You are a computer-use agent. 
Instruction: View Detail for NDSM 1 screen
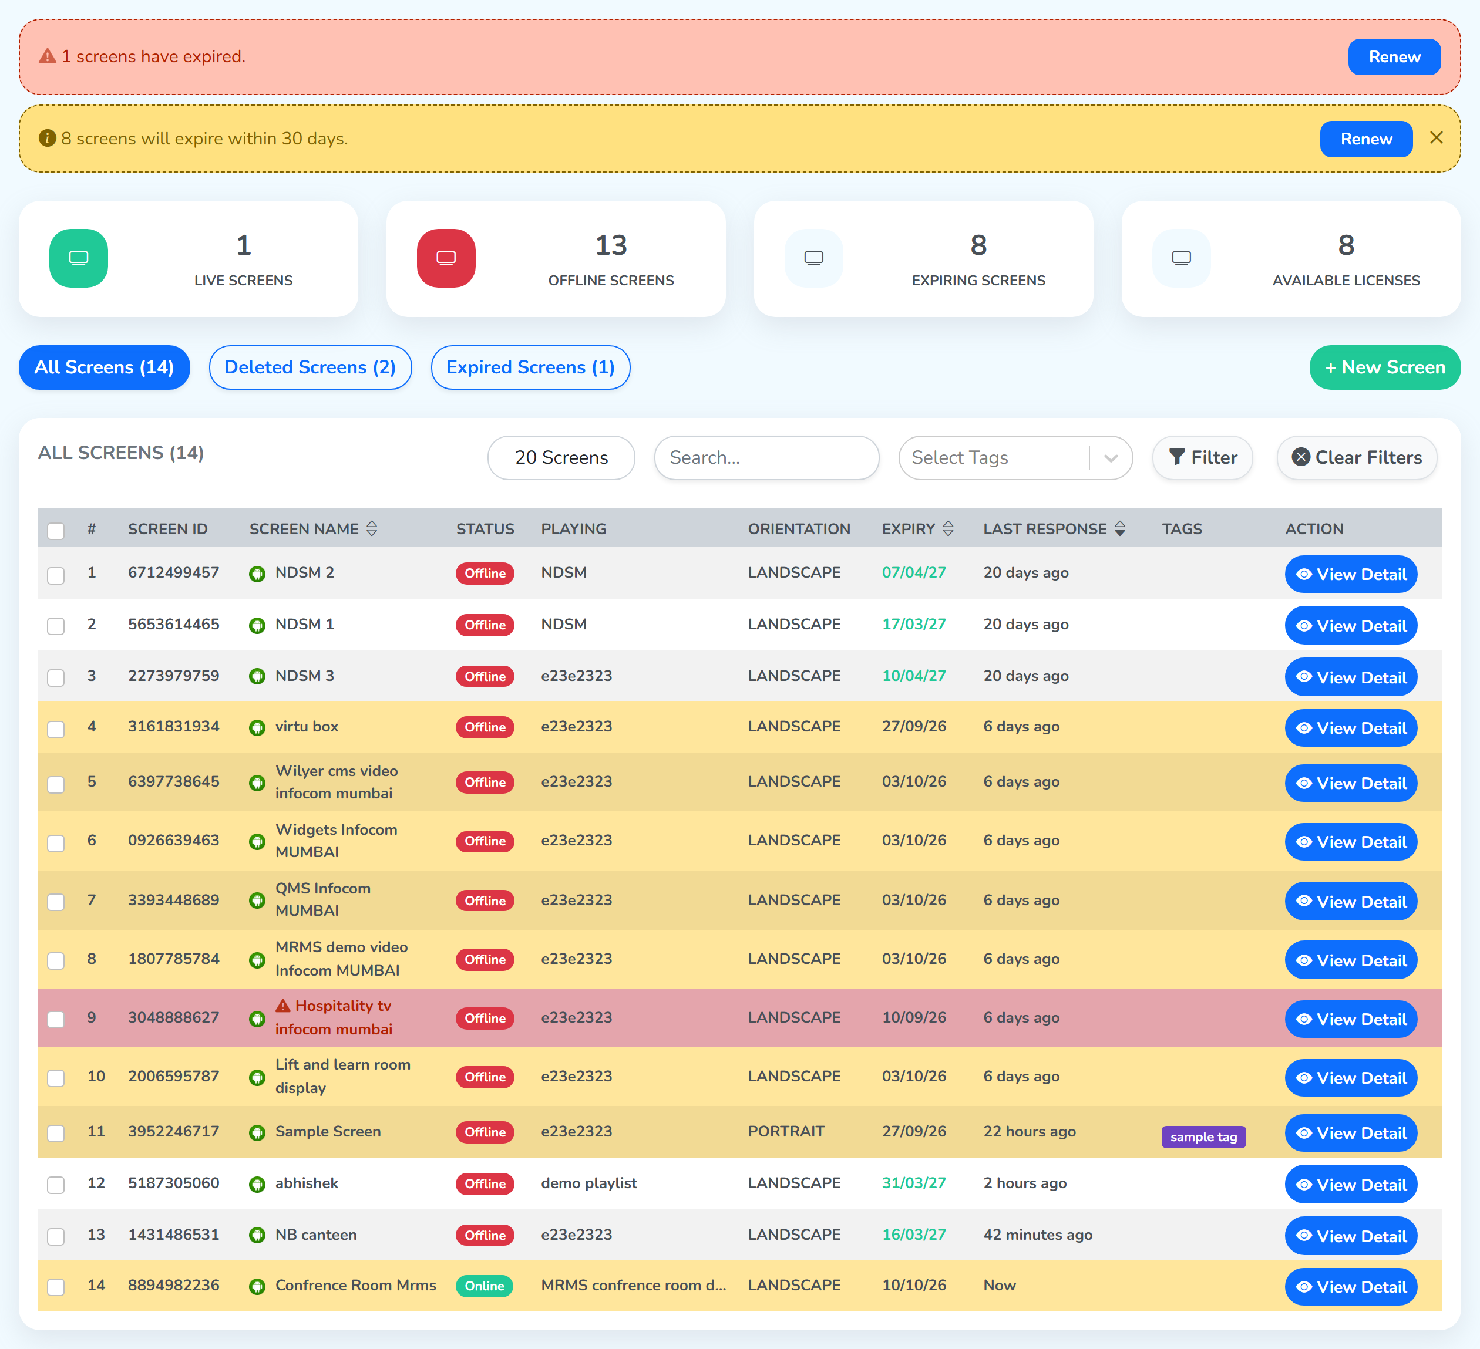(1351, 625)
